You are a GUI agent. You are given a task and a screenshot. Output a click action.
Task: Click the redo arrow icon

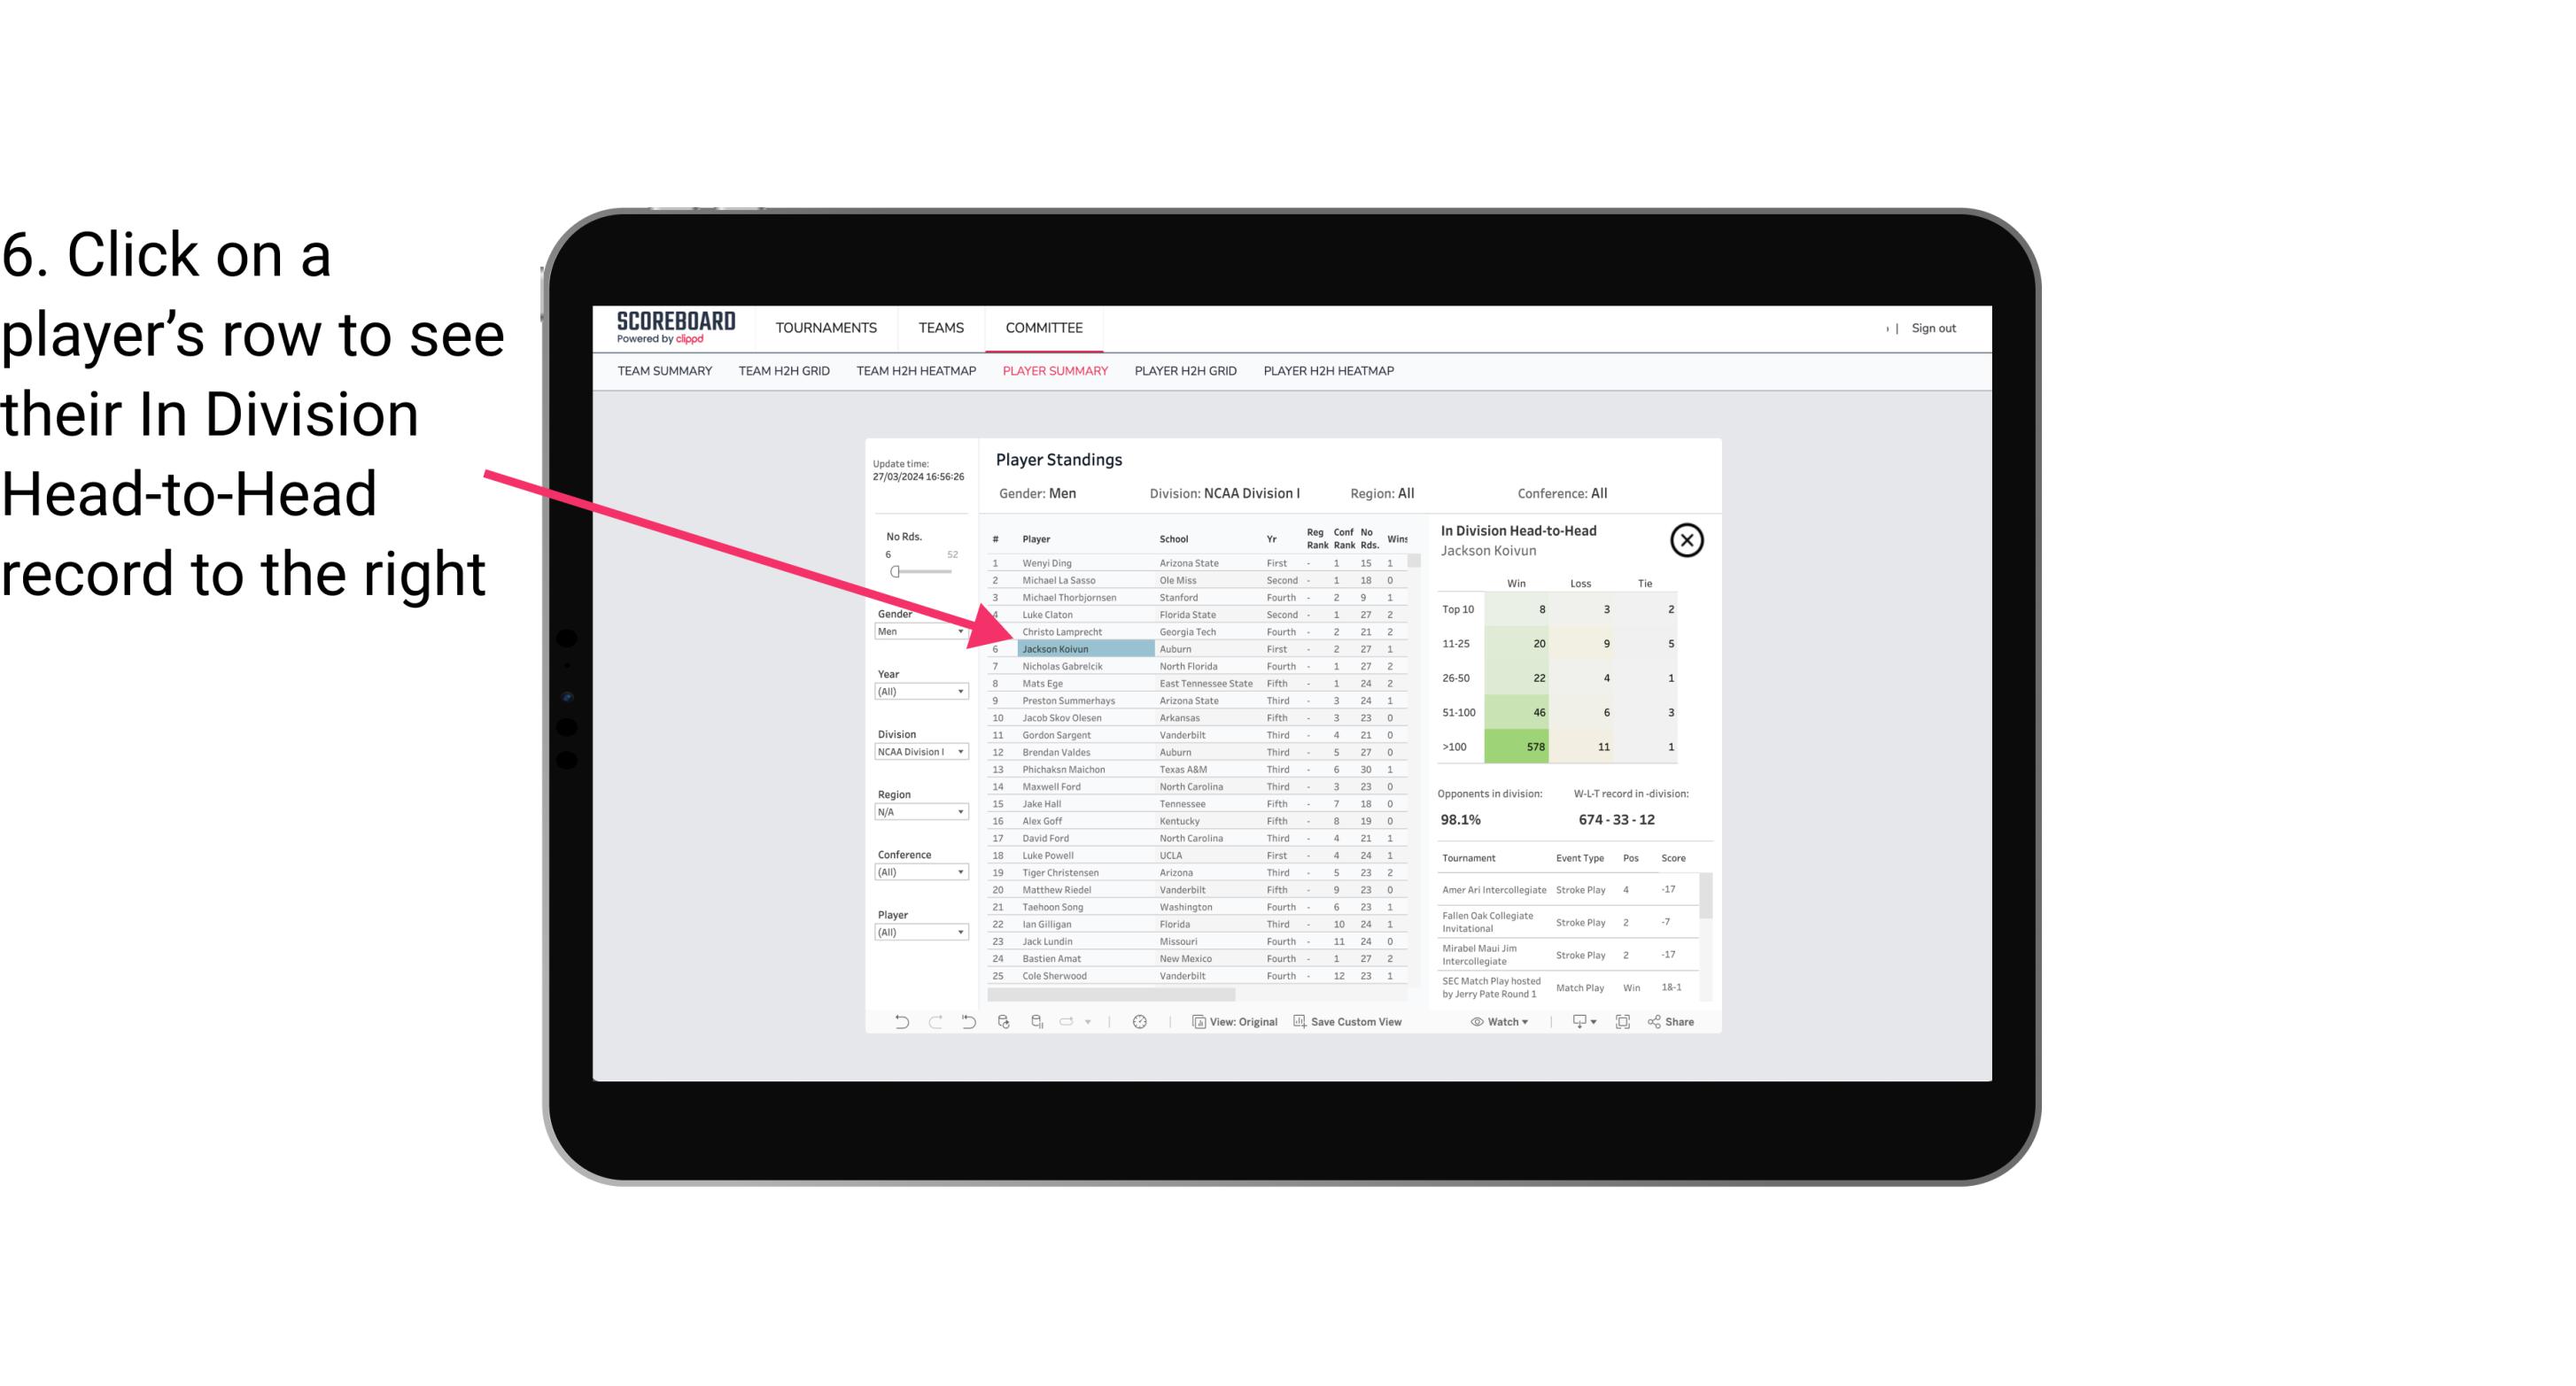934,1026
